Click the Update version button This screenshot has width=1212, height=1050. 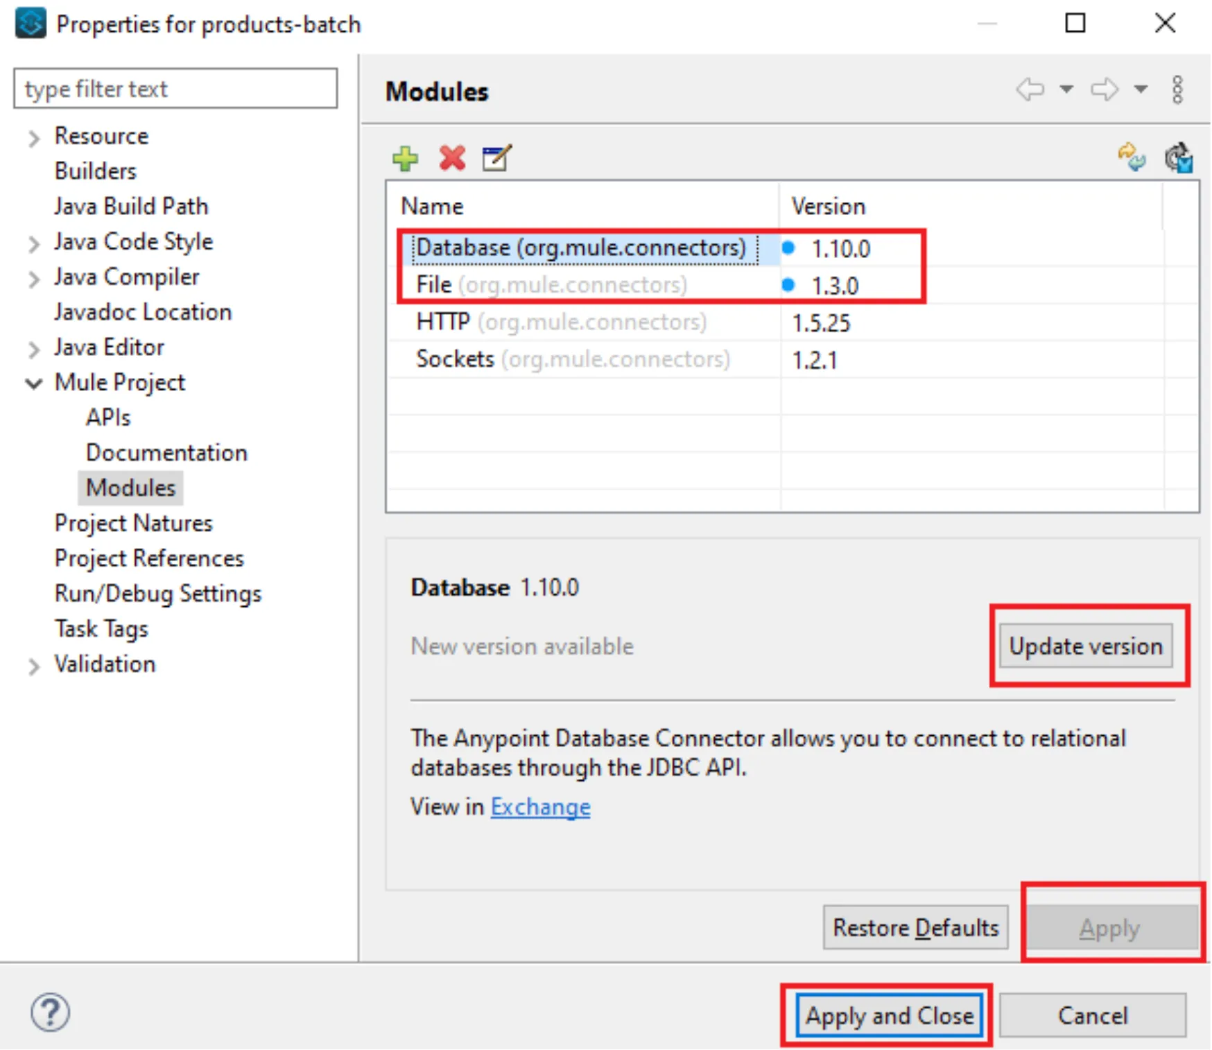pos(1086,646)
